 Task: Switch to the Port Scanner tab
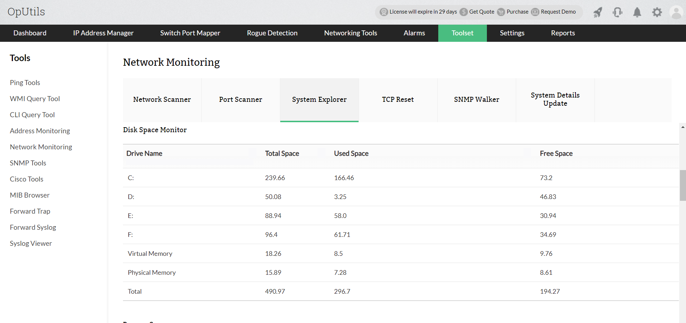coord(241,100)
